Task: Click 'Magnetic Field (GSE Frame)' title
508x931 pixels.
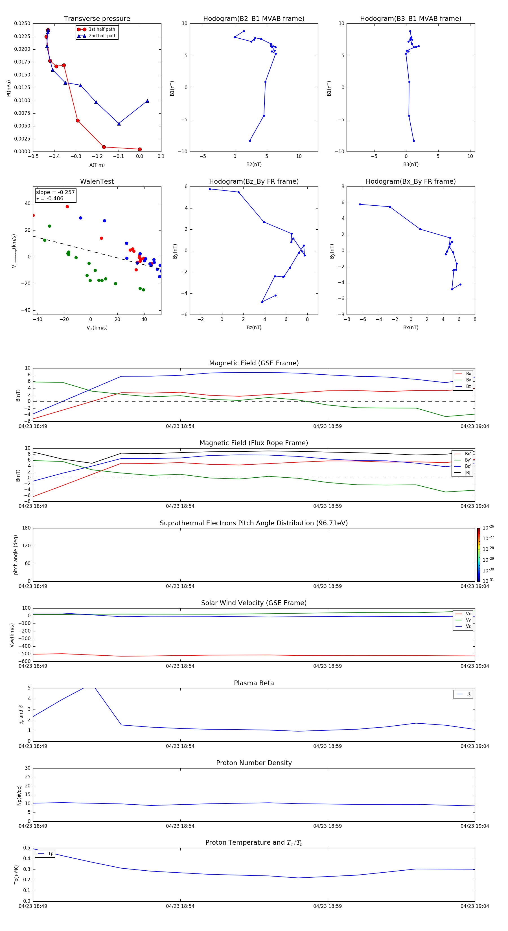Action: click(x=254, y=363)
